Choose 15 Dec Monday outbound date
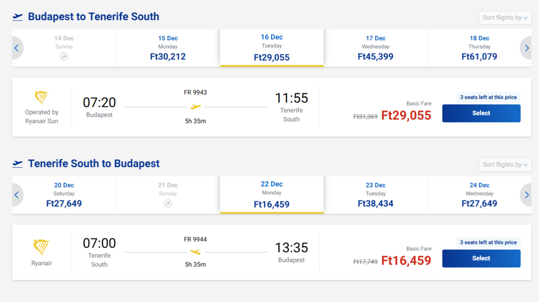 (x=168, y=48)
